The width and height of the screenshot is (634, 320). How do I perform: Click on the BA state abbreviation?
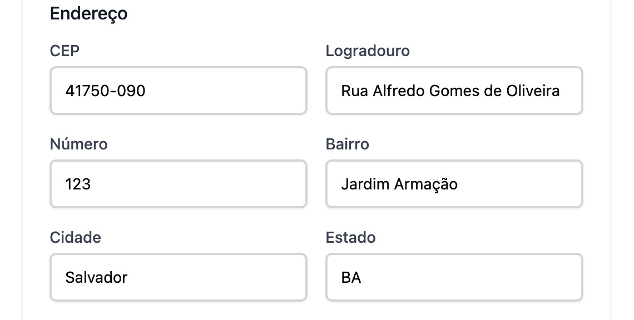[x=351, y=277]
